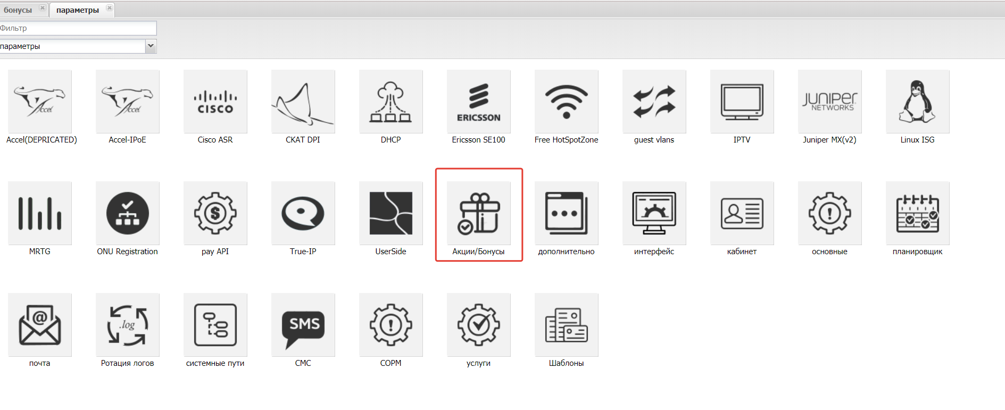Image resolution: width=1005 pixels, height=410 pixels.
Task: Switch to the бонусы tab
Action: coord(18,10)
